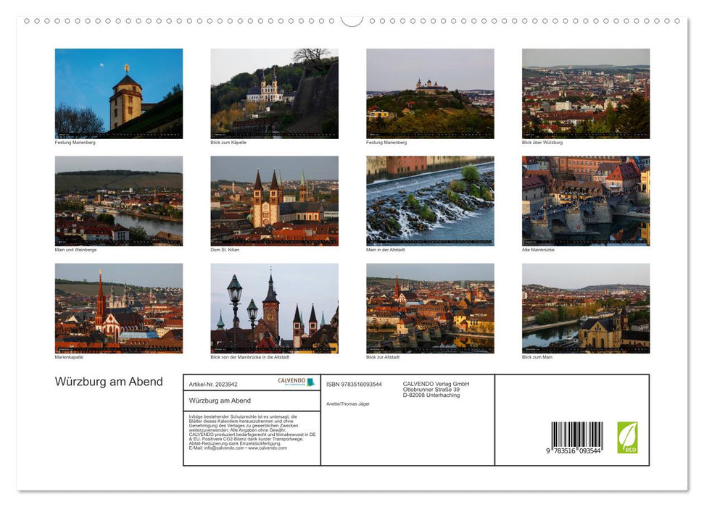Select the Würzburg am Abend title
This screenshot has height=507, width=704.
click(107, 382)
